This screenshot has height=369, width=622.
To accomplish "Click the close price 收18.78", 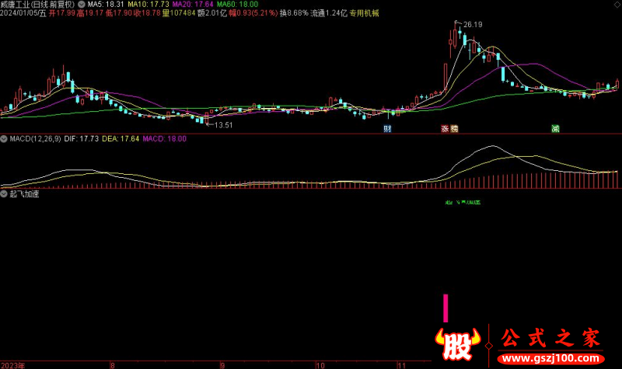I will (147, 13).
